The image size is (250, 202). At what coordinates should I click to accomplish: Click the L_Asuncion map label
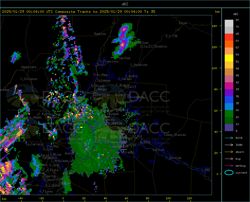(139, 65)
